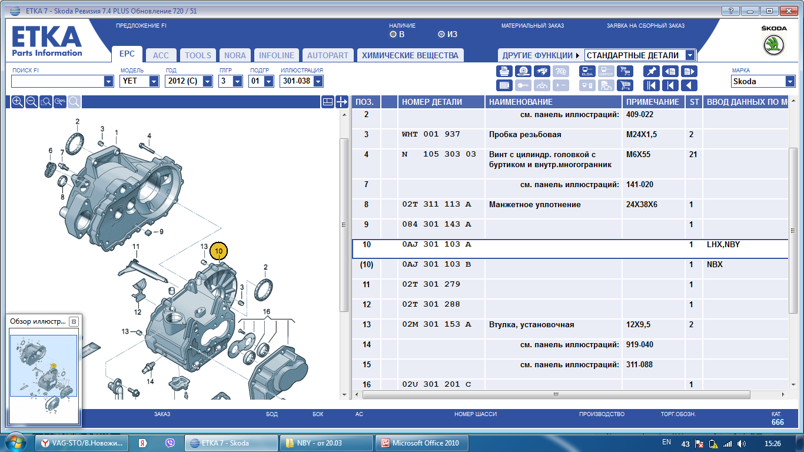Close the Обзор иллюстраций overview panel
804x452 pixels.
74,321
